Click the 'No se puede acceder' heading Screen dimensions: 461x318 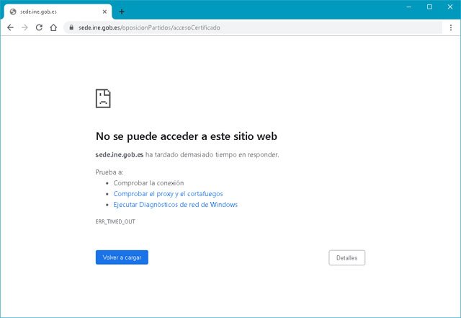(x=186, y=136)
